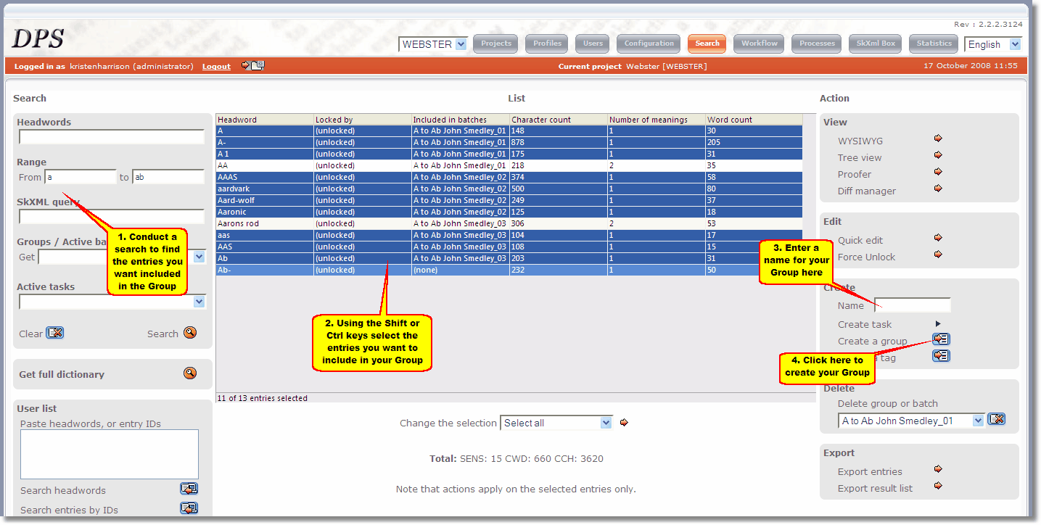Open the Configuration tab

coord(649,44)
